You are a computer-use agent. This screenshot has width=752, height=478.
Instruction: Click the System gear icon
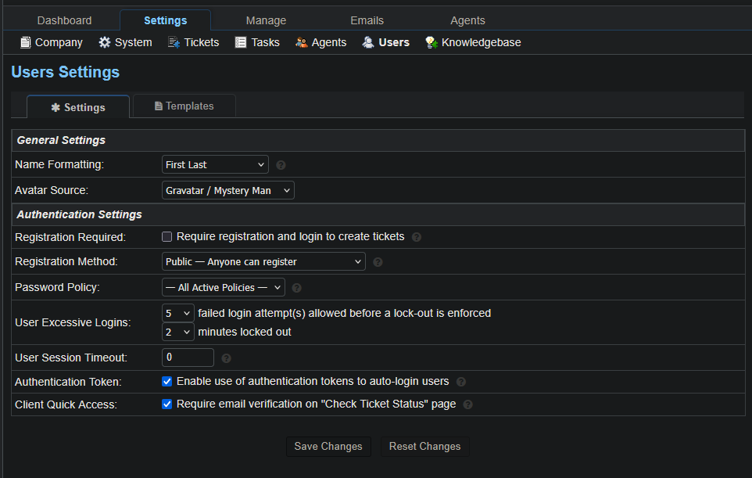click(105, 42)
